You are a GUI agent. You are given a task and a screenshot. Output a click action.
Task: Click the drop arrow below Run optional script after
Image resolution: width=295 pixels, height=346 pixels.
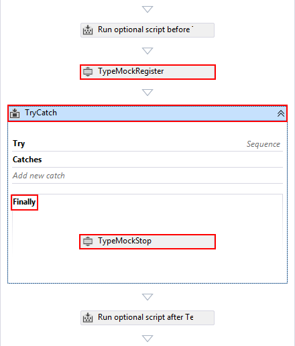click(x=147, y=339)
